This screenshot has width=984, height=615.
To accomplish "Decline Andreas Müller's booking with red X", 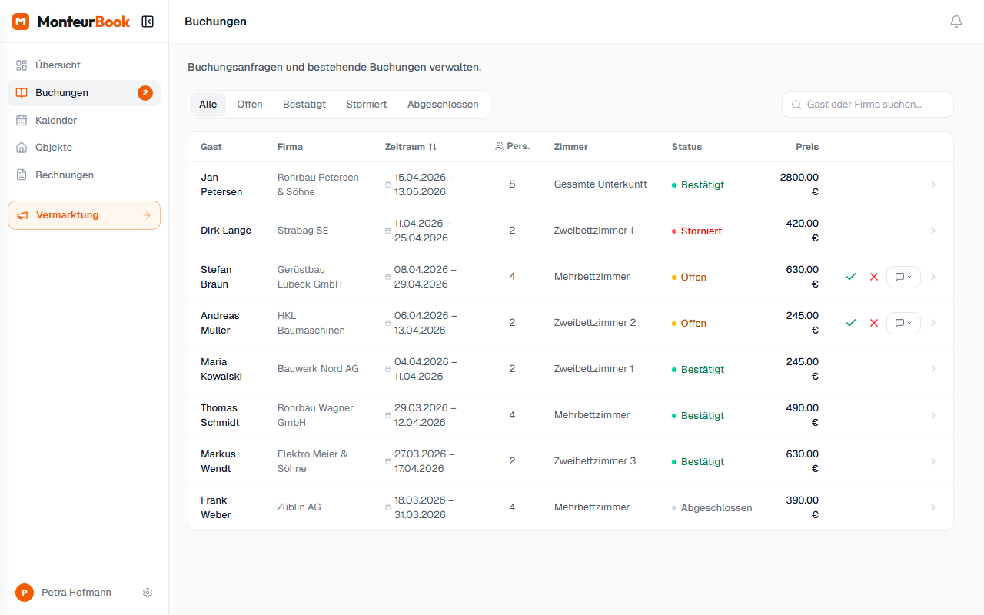I will click(873, 323).
